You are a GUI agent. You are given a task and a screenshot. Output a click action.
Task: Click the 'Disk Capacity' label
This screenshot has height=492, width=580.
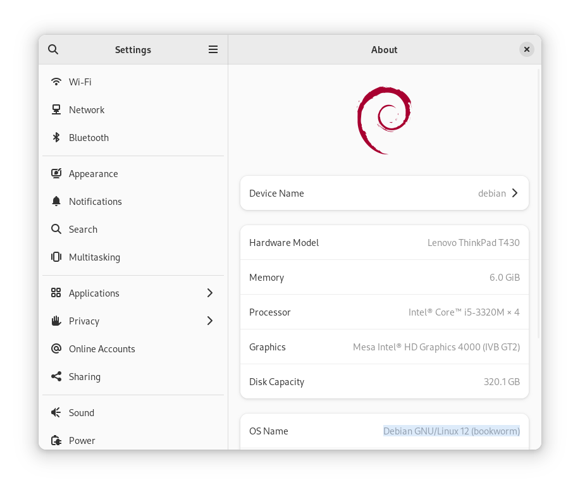click(x=276, y=382)
